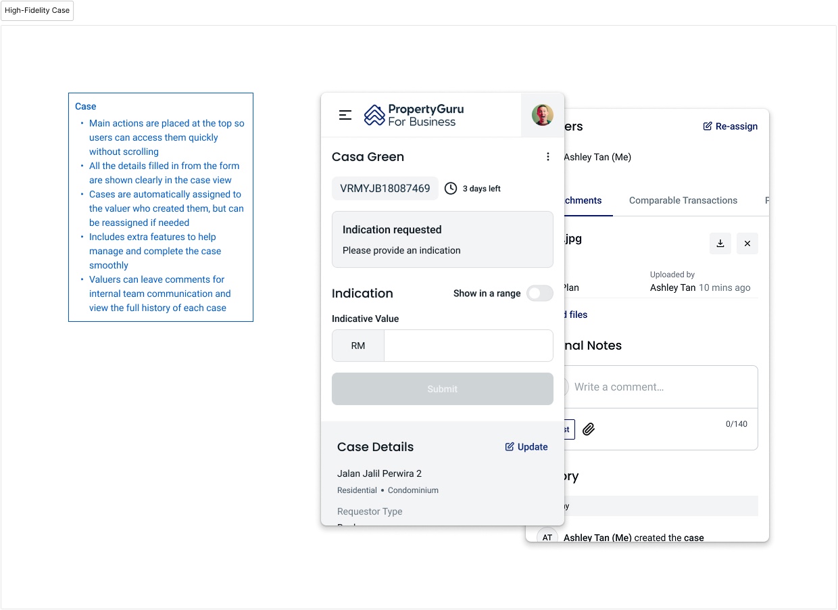Click the Re-assign button
This screenshot has height=610, width=838.
point(731,126)
